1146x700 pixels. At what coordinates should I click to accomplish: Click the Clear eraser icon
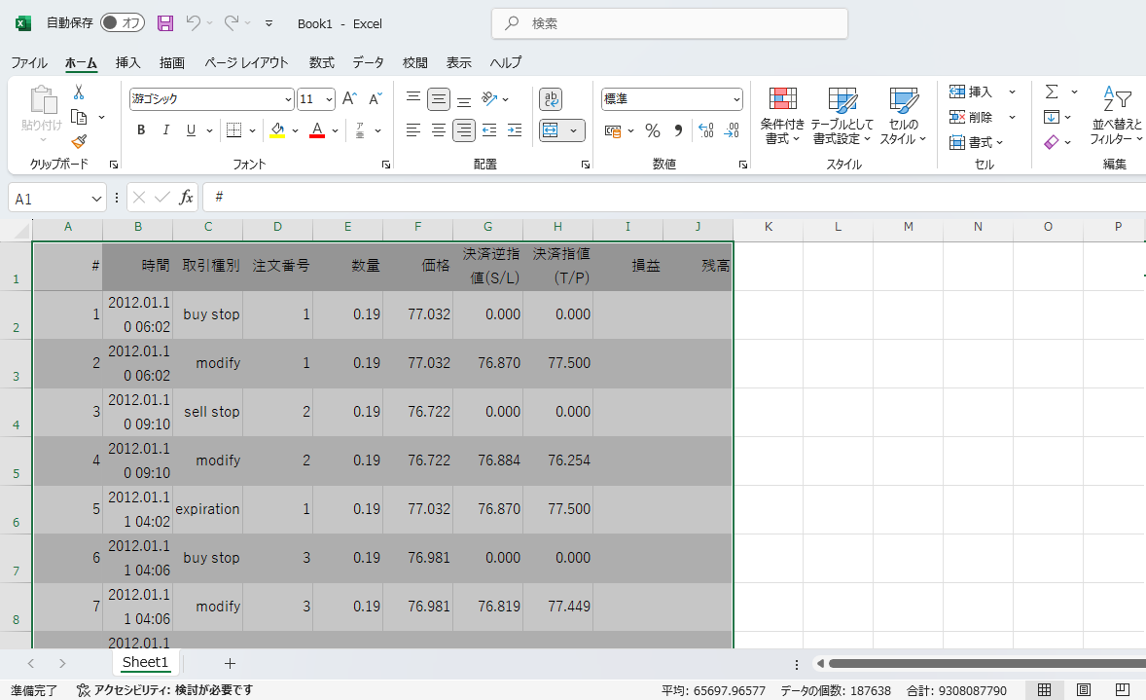tap(1052, 142)
